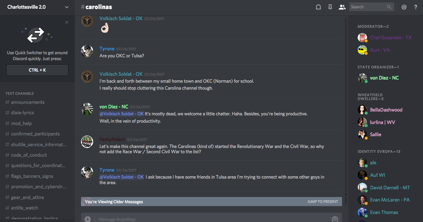
Task: Jump to present messages
Action: (x=323, y=202)
